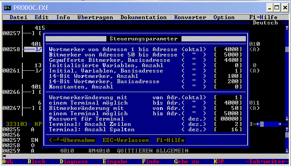Open the Datei menu
Screen dimensions: 291x166
(x=19, y=17)
